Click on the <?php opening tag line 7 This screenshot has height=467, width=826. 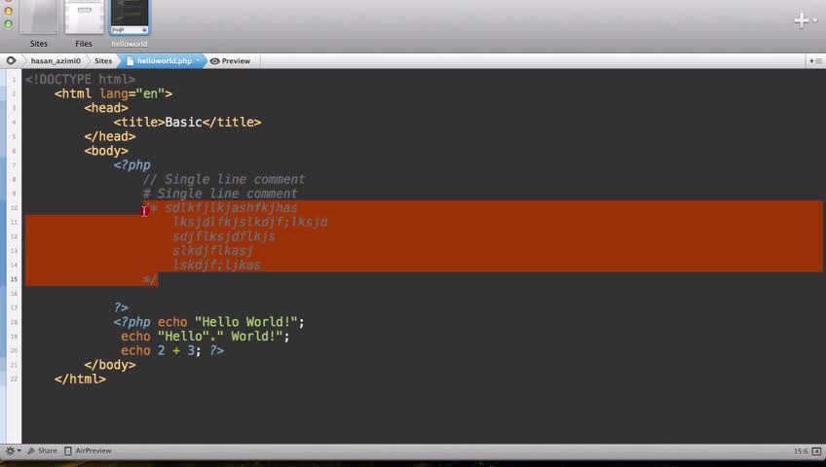(x=131, y=165)
